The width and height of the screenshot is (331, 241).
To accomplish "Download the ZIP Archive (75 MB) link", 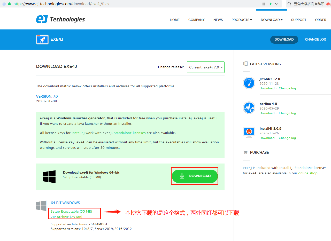I will click(66, 217).
